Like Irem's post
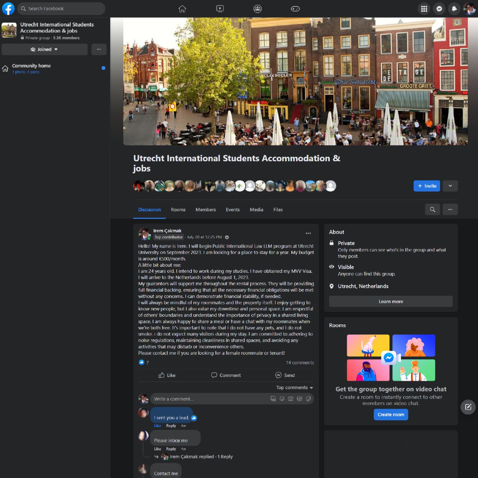This screenshot has height=478, width=478. pos(167,375)
